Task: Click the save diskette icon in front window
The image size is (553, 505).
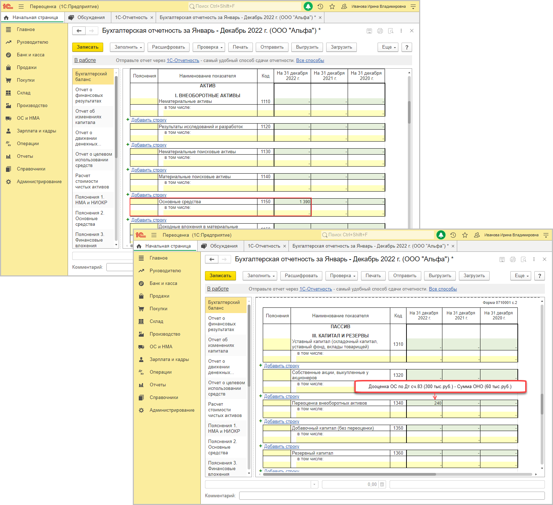Action: [502, 260]
